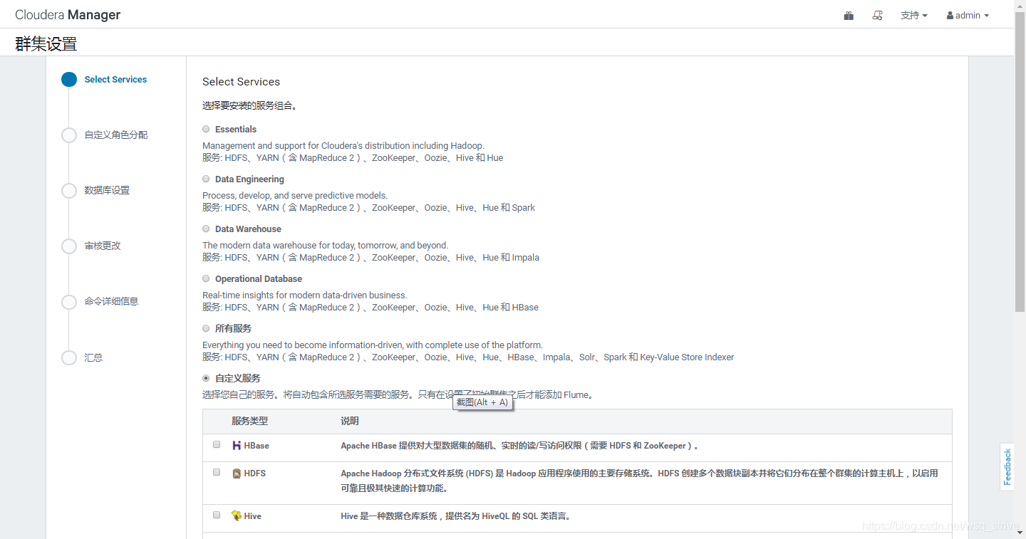1026x539 pixels.
Task: Click the HDFS service icon
Action: click(237, 473)
